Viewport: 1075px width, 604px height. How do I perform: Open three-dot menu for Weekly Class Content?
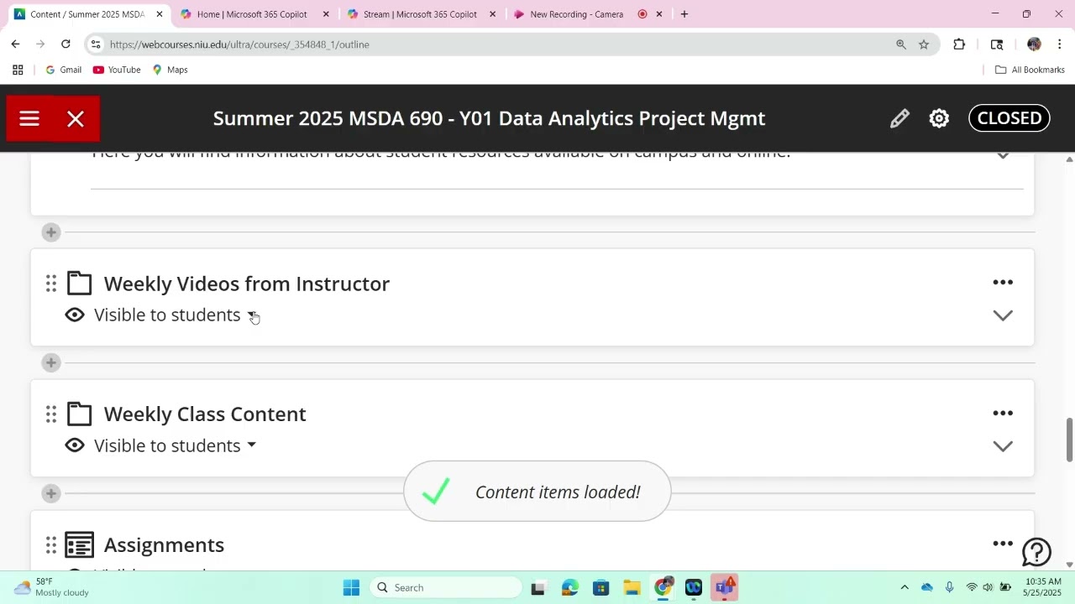(1003, 414)
